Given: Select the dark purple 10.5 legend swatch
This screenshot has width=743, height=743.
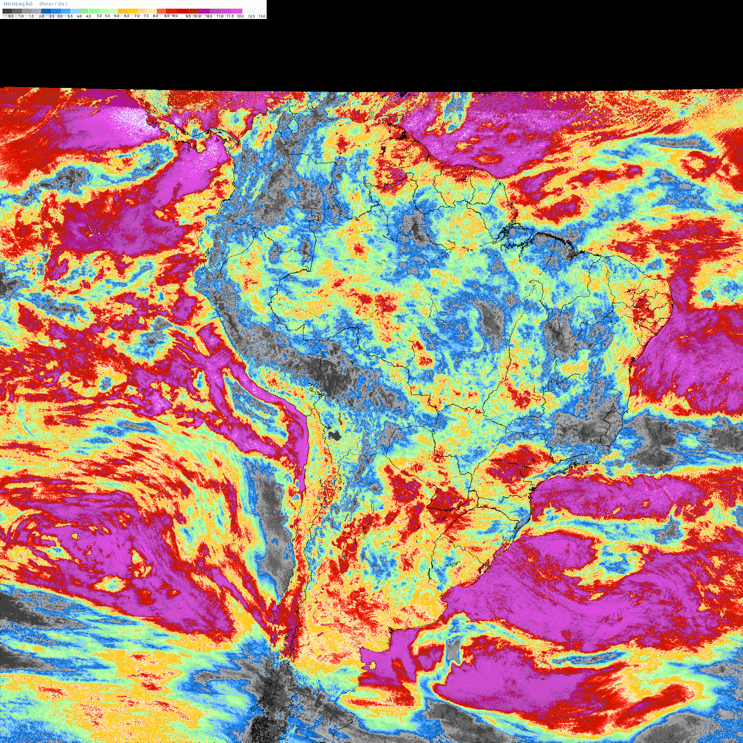Looking at the screenshot, I should point(204,11).
